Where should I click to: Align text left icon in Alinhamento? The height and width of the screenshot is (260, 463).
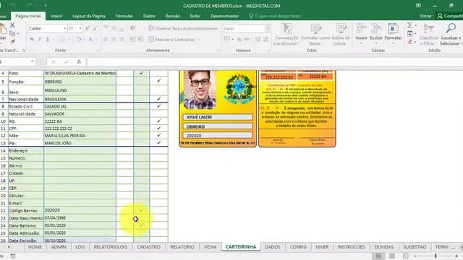(x=106, y=39)
